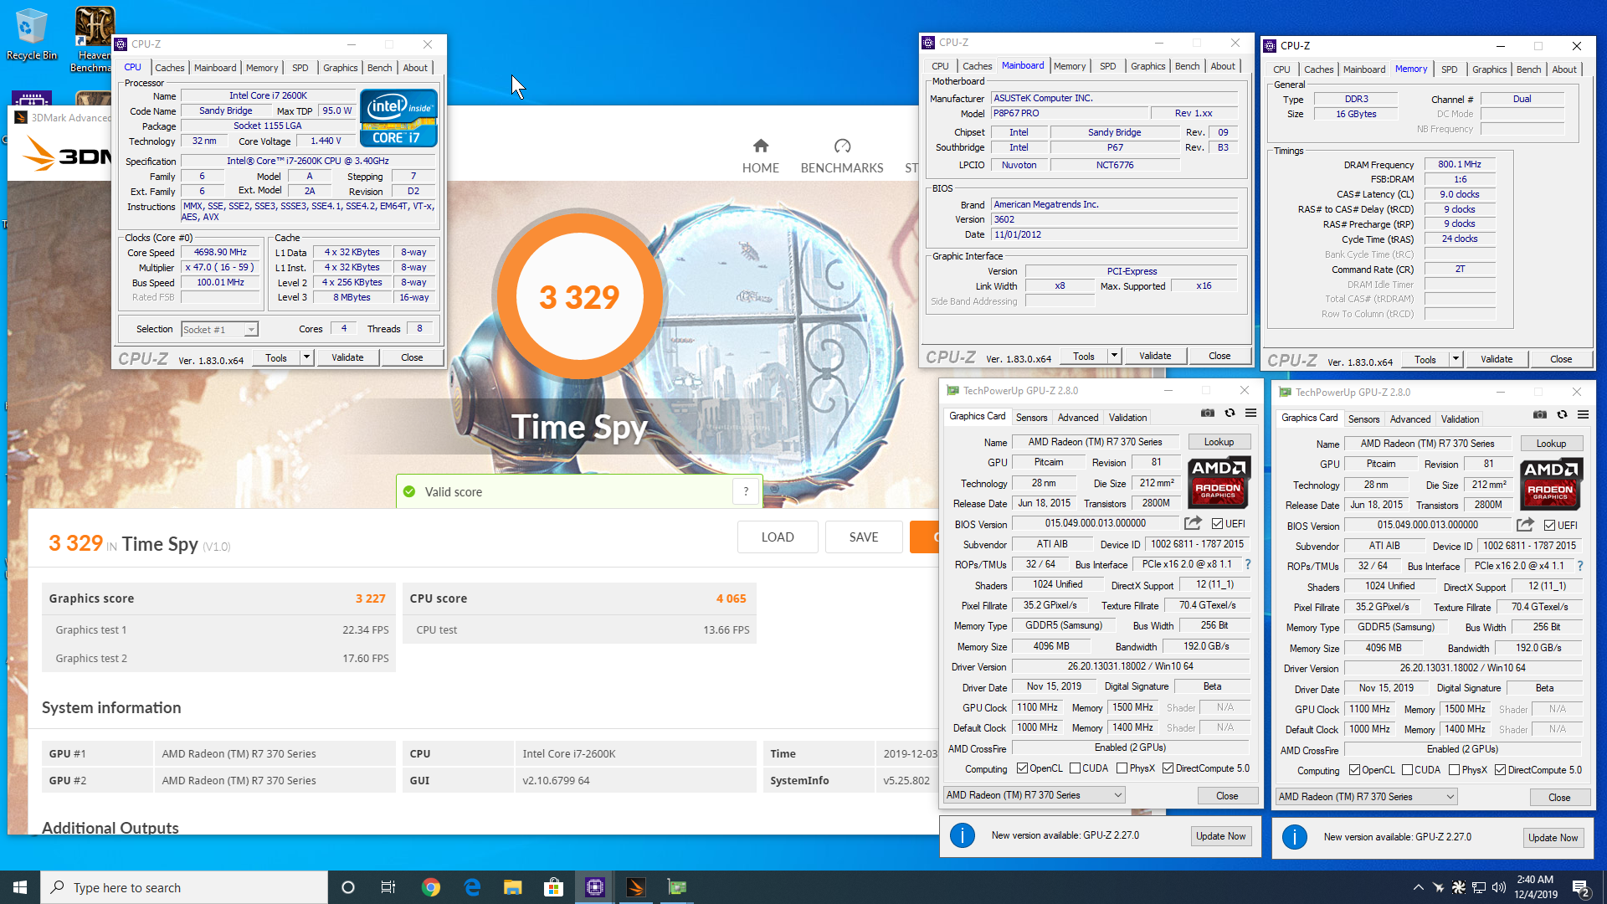Expand Tools dropdown arrow in CPU-Z CPU window
The width and height of the screenshot is (1607, 904).
click(x=306, y=357)
